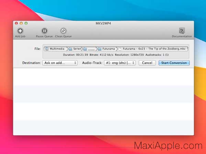Select the Futurama folder in path
The height and width of the screenshot is (154, 206).
coord(107,49)
